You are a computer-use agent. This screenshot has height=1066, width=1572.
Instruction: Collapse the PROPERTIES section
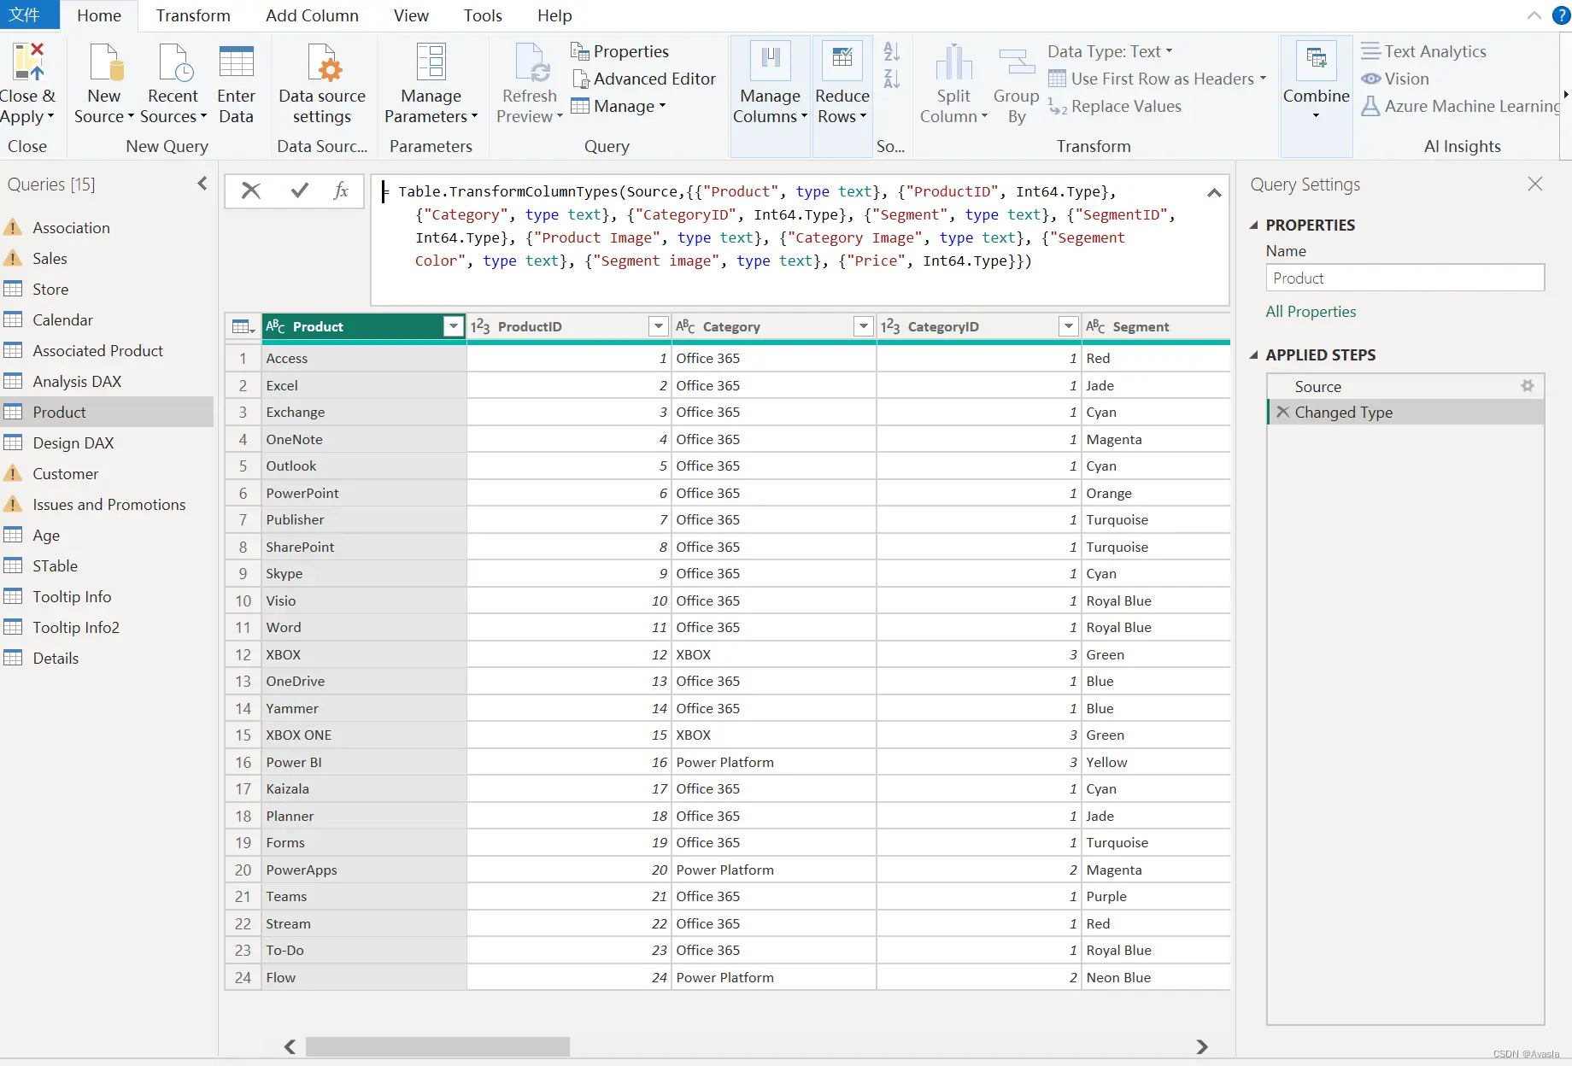[1254, 225]
